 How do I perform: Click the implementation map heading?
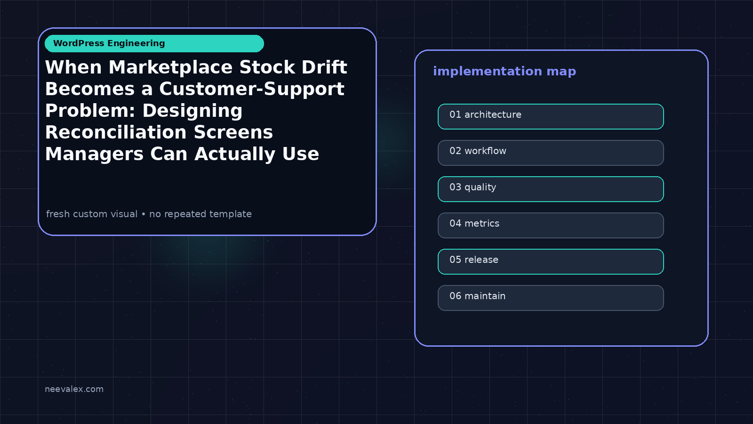tap(505, 72)
